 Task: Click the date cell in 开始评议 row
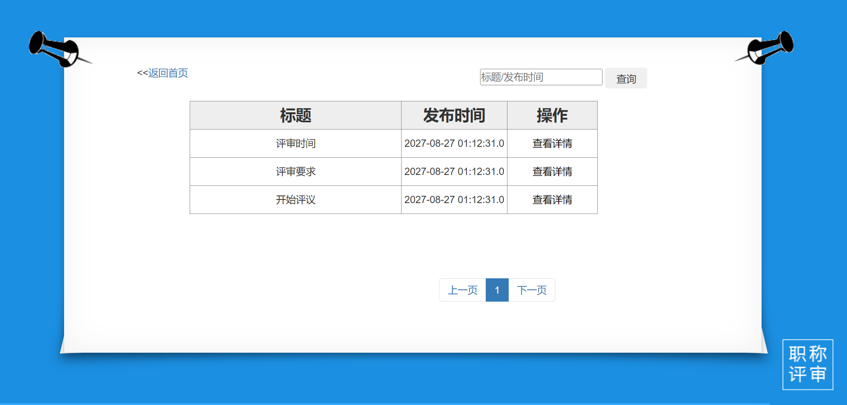coord(454,200)
